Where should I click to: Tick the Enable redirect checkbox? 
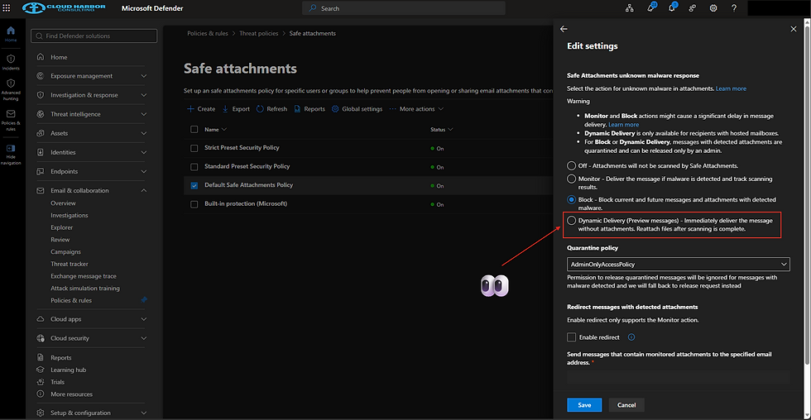[x=571, y=337]
